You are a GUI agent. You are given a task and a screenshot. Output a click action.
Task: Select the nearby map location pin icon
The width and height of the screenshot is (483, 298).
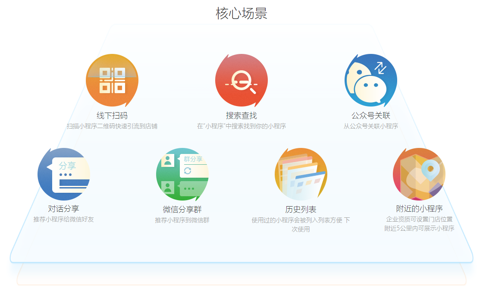(419, 174)
